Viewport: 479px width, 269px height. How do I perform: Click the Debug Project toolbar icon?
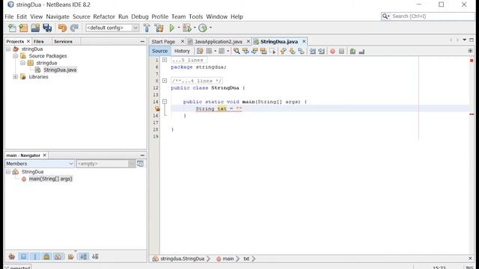(x=186, y=28)
